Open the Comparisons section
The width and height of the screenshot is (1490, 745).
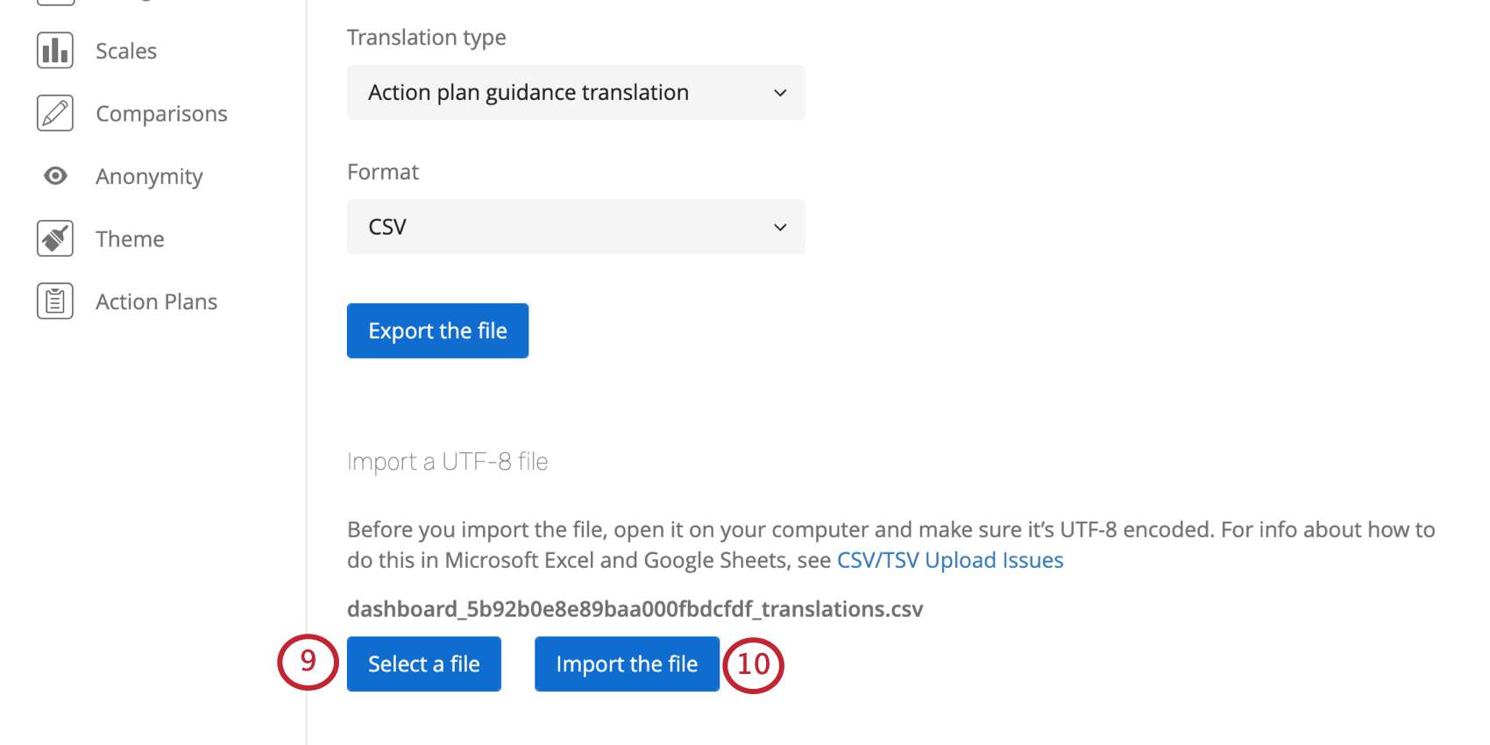coord(161,114)
